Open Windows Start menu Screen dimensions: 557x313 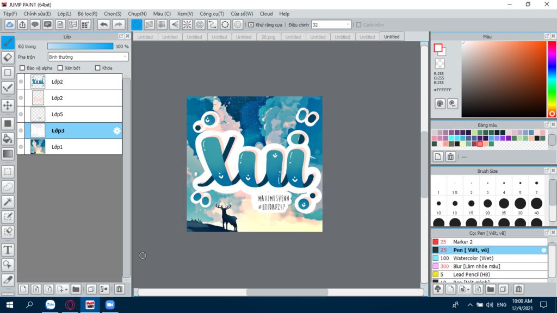coord(10,305)
